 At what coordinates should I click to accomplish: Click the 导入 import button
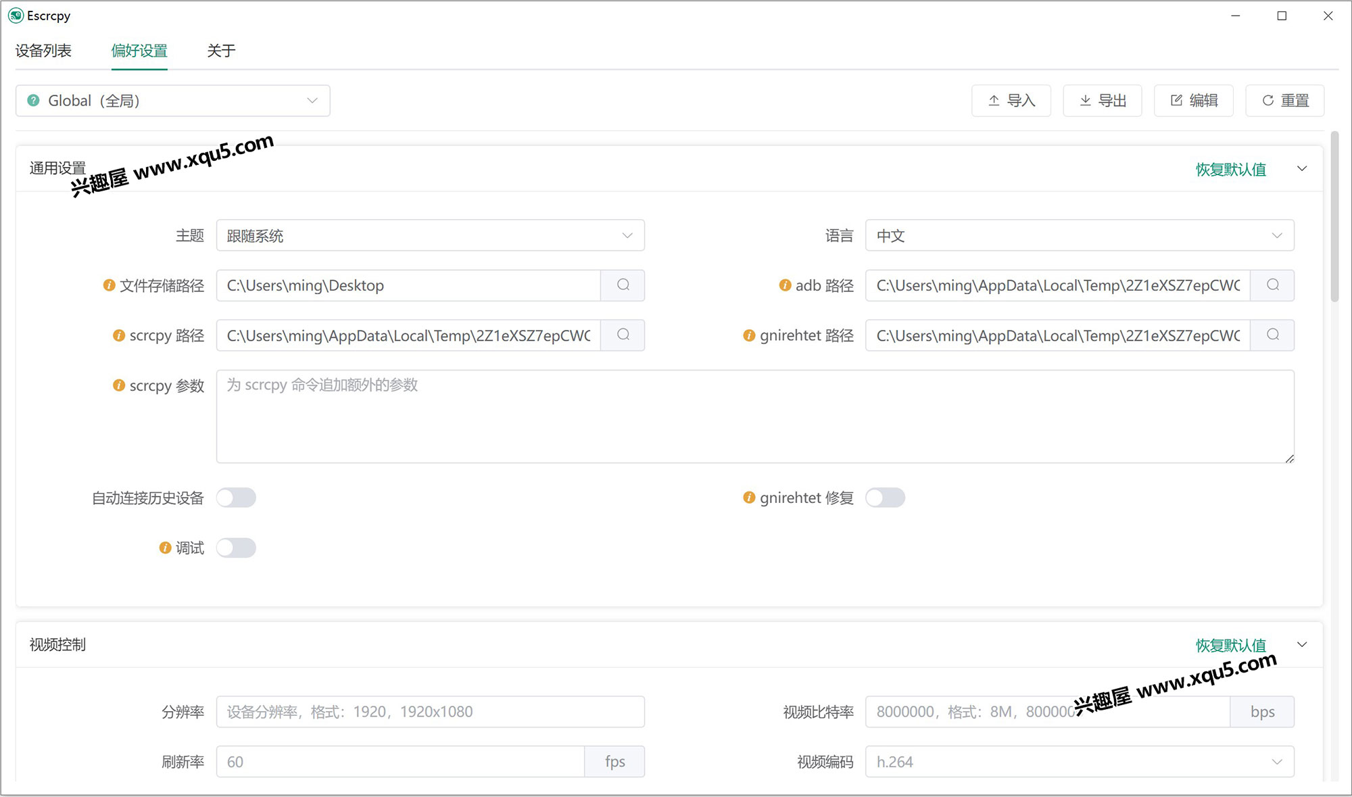point(1011,101)
